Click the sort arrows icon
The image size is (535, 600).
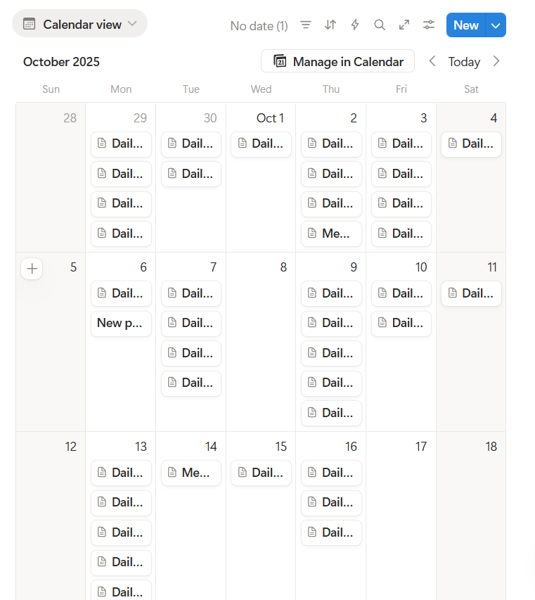pos(330,25)
